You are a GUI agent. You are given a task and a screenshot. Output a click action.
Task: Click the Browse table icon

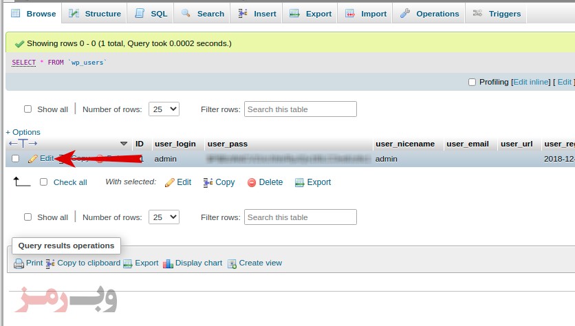(x=15, y=14)
